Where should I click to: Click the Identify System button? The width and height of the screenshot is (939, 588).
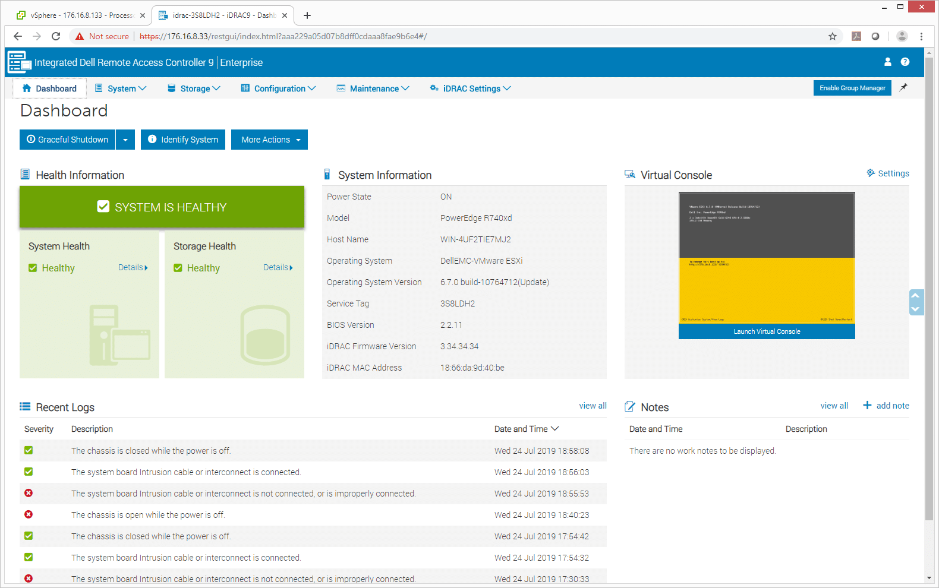(183, 140)
